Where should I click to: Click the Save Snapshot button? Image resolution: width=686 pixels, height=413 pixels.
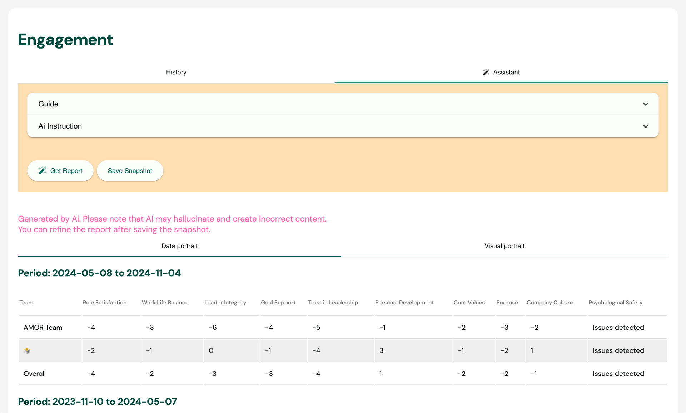coord(130,171)
